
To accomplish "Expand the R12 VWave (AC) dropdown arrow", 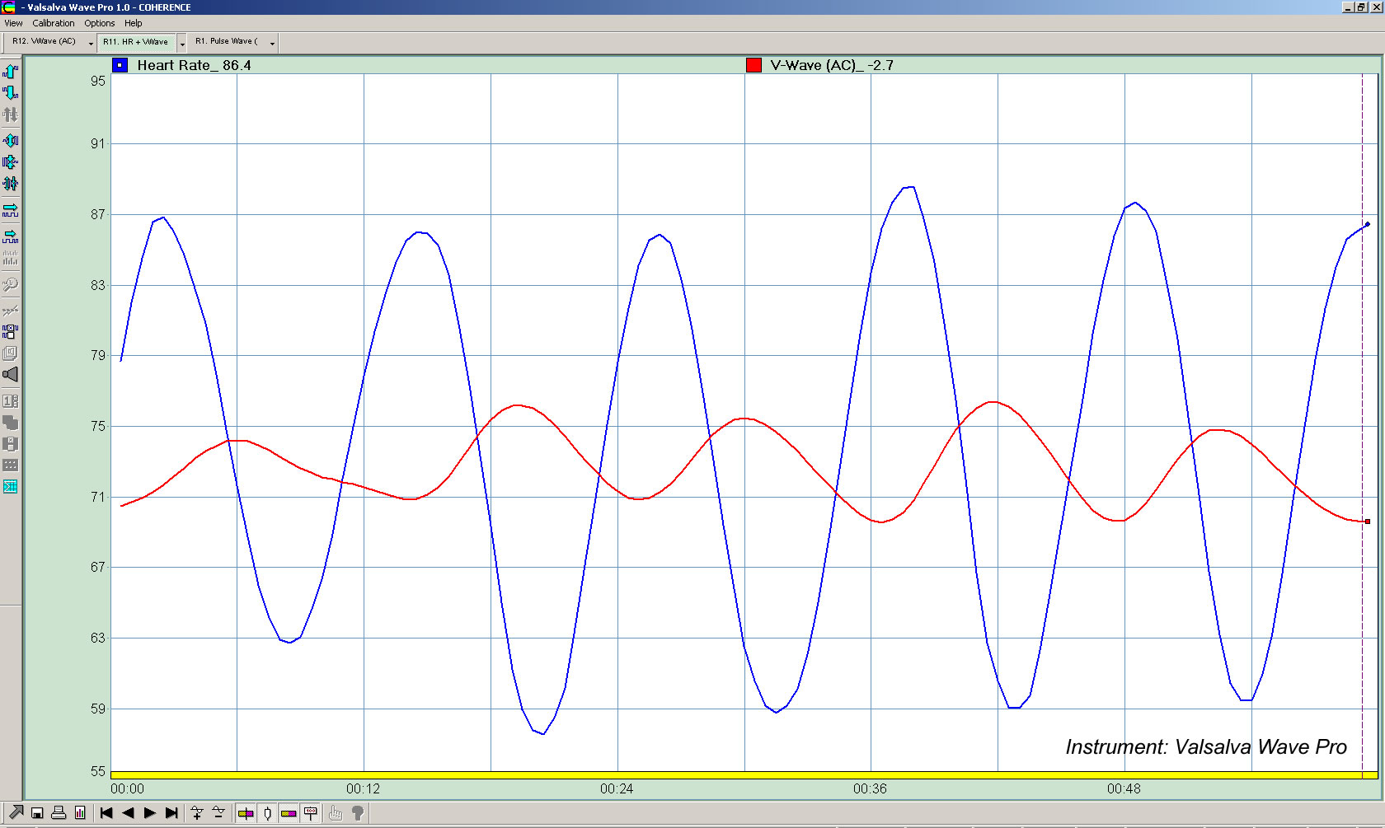I will coord(91,43).
